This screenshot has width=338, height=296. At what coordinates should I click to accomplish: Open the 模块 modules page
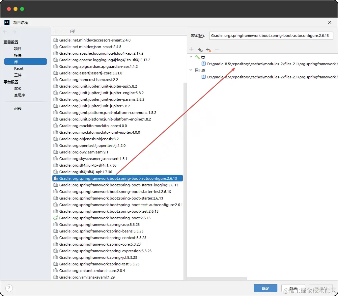18,55
